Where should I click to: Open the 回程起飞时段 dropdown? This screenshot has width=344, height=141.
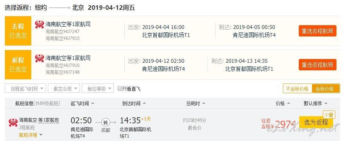point(26,88)
